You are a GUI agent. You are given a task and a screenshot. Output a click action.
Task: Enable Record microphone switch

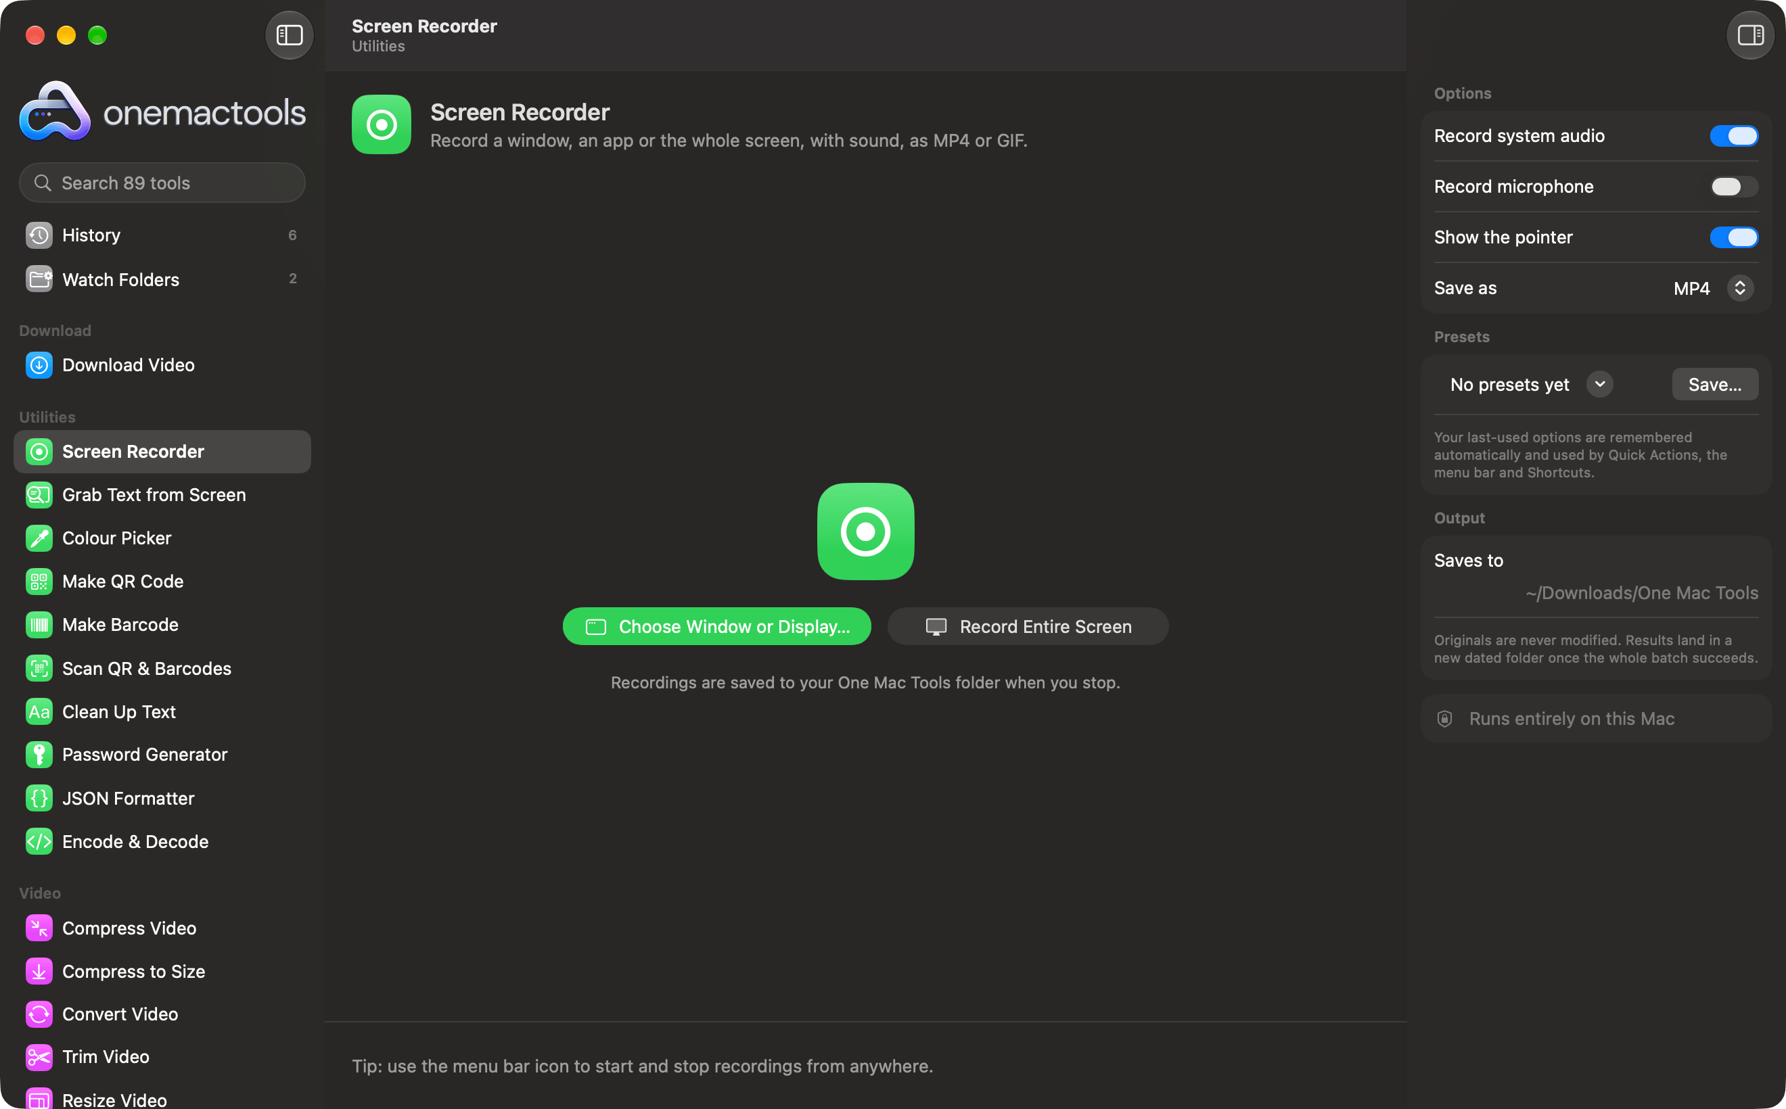point(1734,187)
